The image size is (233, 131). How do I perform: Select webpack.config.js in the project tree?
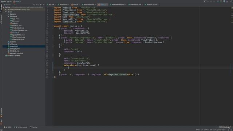[x=15, y=53]
